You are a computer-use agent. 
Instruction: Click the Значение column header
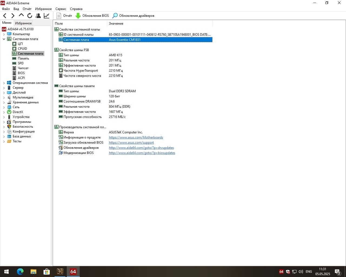click(x=160, y=24)
